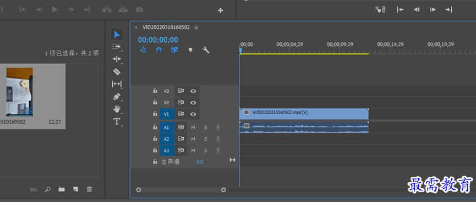This screenshot has height=202, width=476.
Task: Click the right zoom scrollbar handle
Action: (223, 190)
